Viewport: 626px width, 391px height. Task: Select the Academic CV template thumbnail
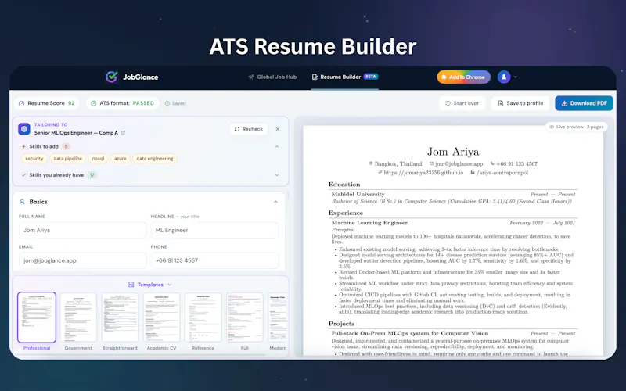pos(162,317)
